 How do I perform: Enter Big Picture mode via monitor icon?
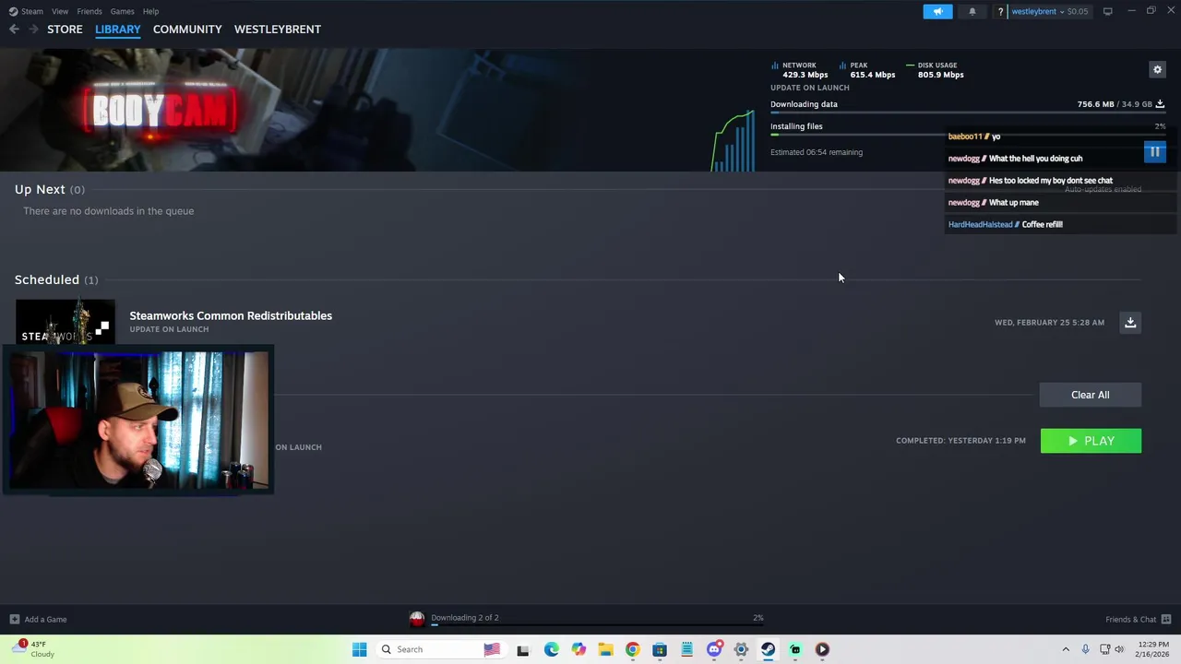[1107, 11]
